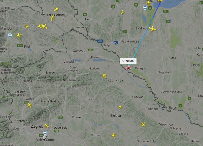Click the Varaždin city label

(70, 62)
